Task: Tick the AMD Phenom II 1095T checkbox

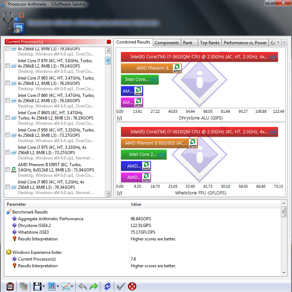Action: (7, 170)
